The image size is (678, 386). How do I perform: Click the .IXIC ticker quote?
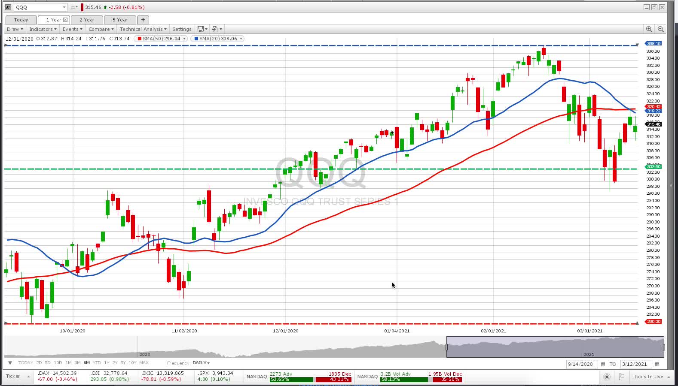click(163, 376)
